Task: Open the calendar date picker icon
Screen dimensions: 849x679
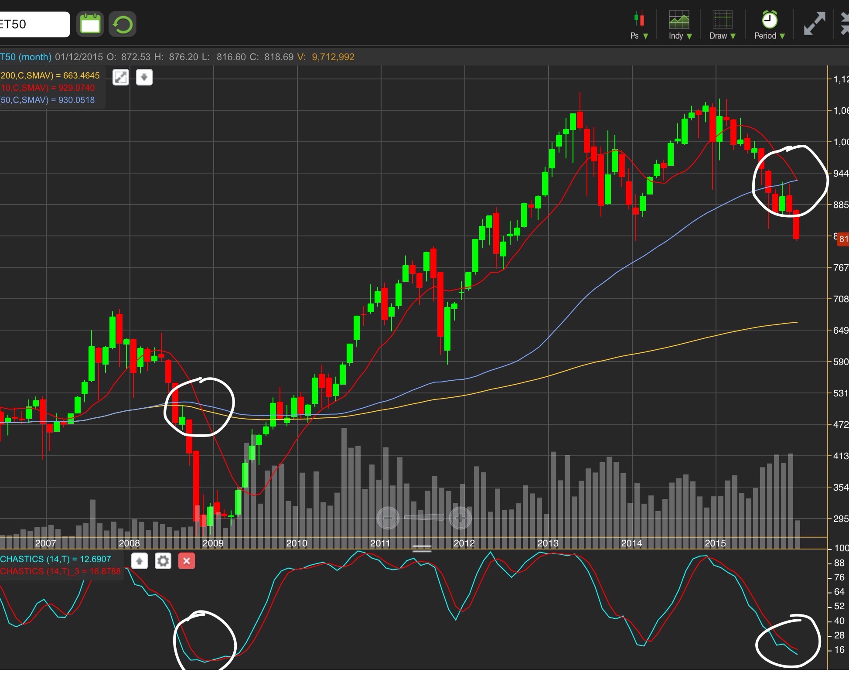Action: pyautogui.click(x=90, y=24)
